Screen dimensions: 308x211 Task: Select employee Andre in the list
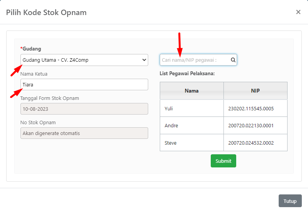click(192, 125)
